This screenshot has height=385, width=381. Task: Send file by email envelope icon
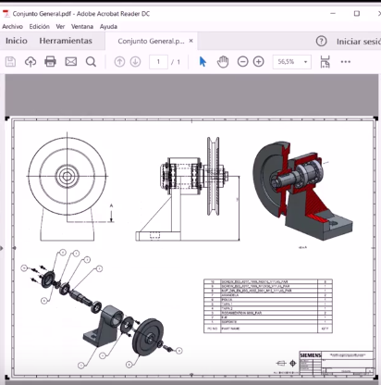[x=71, y=62]
